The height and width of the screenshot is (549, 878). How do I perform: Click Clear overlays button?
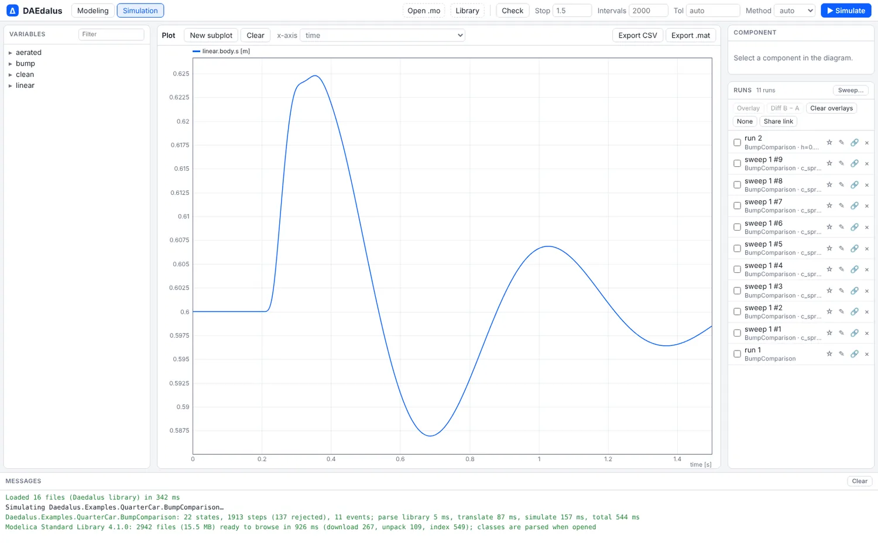click(x=831, y=108)
